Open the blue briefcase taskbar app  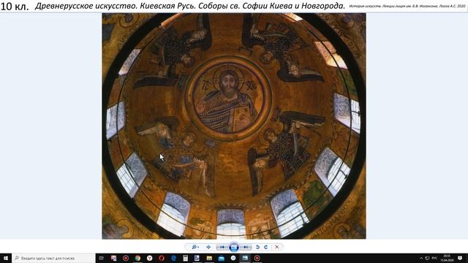221,258
